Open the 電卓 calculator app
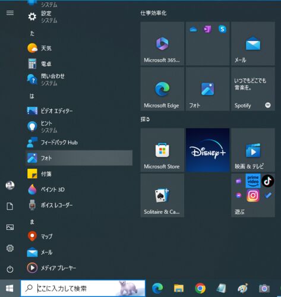281x297 pixels. pos(79,64)
